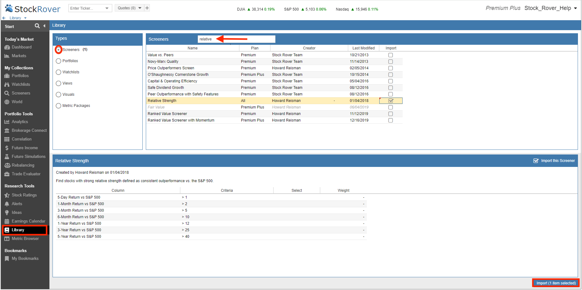Click the DJIA index quote
The height and width of the screenshot is (290, 582).
click(256, 9)
